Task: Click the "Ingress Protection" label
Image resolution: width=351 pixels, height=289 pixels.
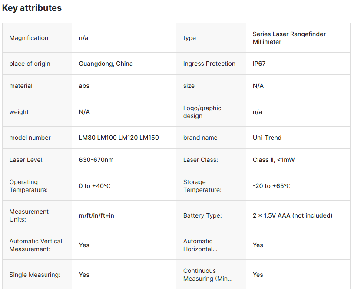Action: click(209, 64)
